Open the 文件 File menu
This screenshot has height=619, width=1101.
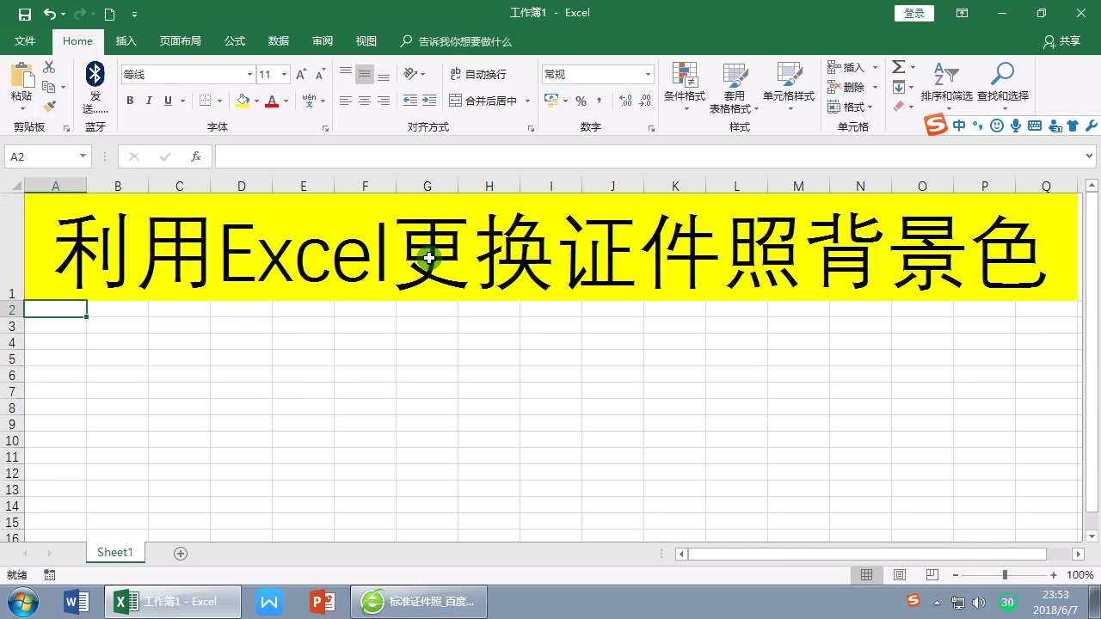pos(25,41)
